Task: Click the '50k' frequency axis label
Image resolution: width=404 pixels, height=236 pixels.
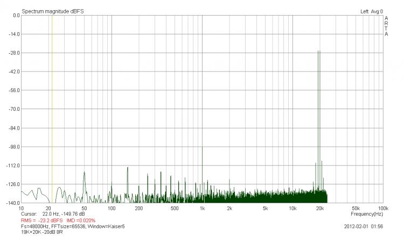Action: (356, 208)
